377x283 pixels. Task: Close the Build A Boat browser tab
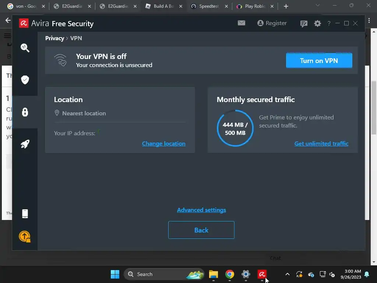(x=180, y=6)
